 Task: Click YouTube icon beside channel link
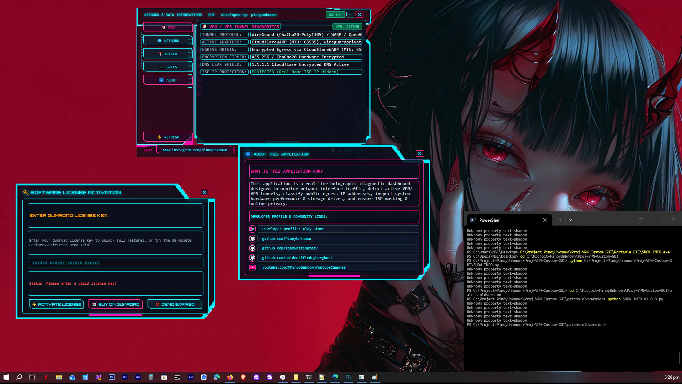tap(252, 267)
